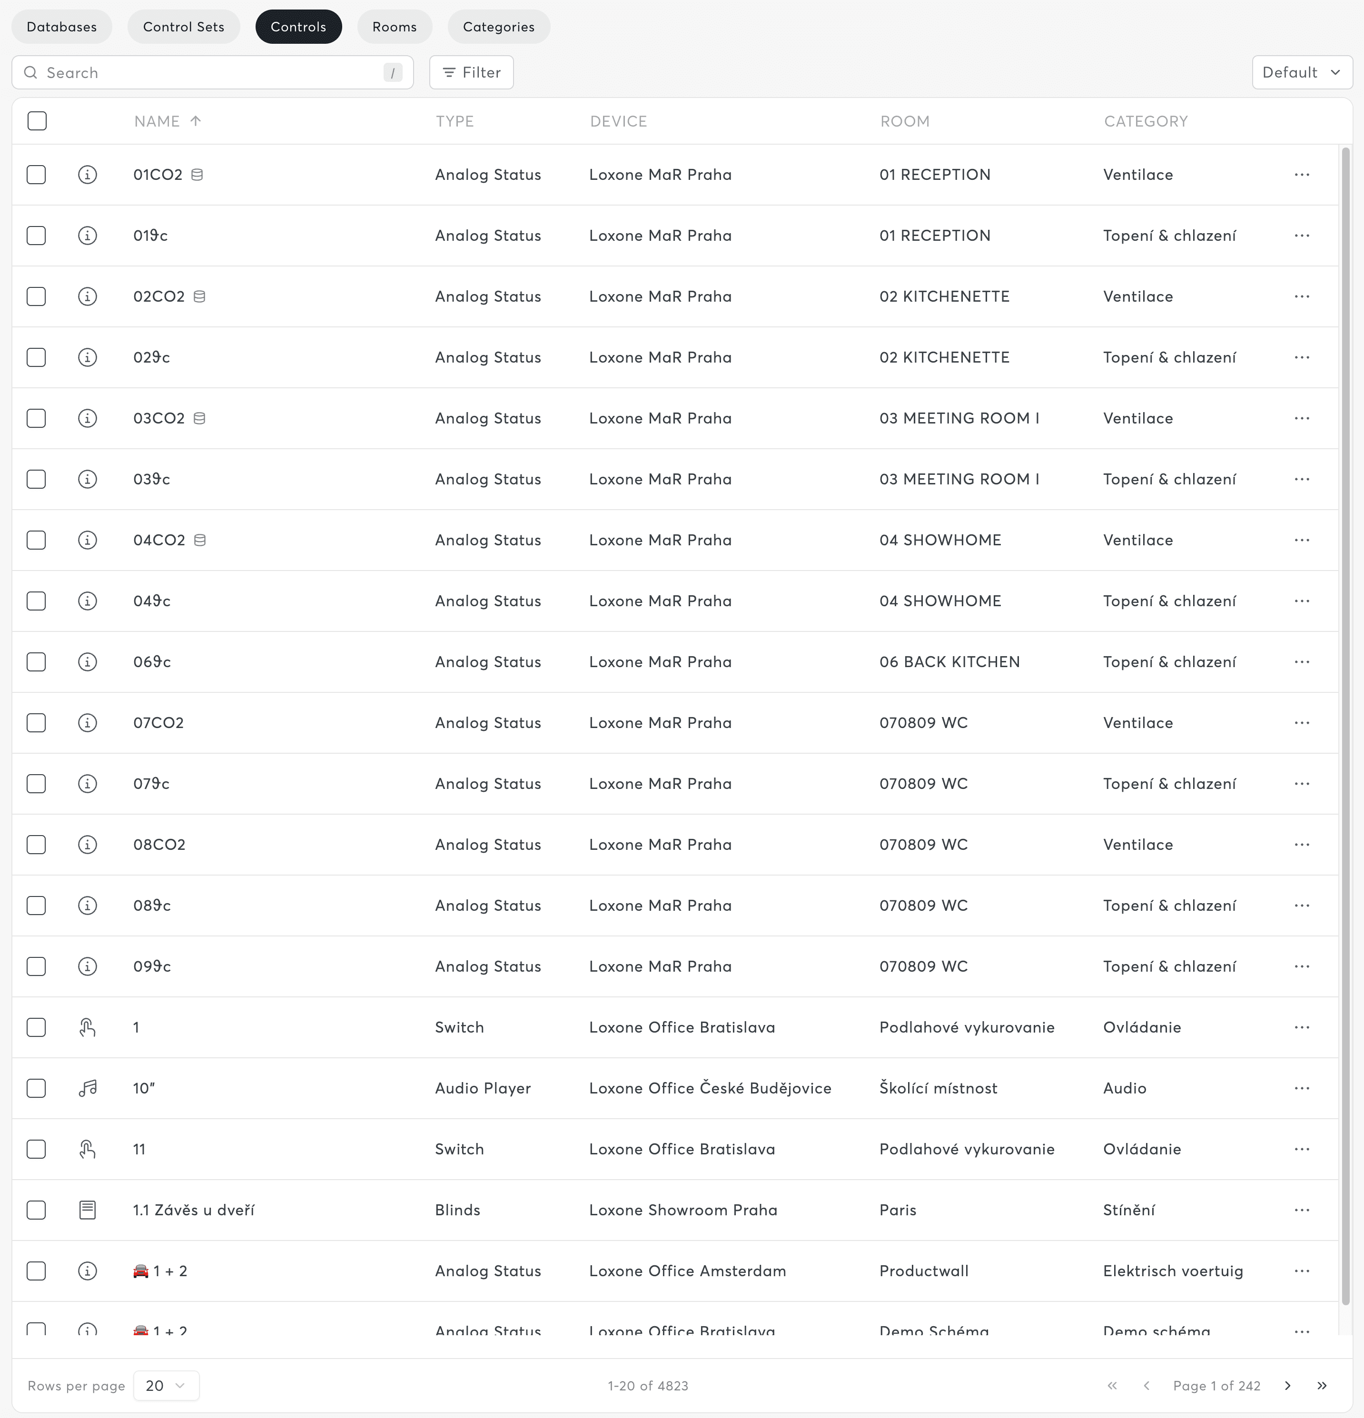Check the box for 02CO2 row
This screenshot has width=1364, height=1418.
[36, 296]
